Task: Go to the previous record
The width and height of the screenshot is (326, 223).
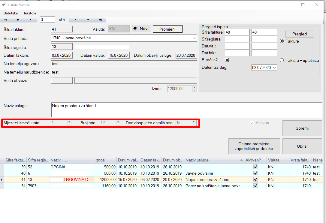Action: (x=30, y=20)
